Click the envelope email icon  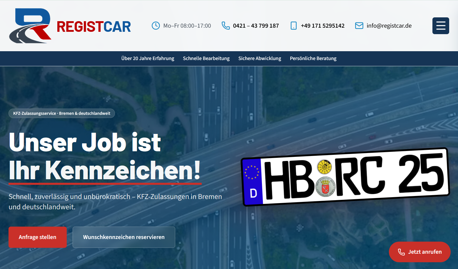pyautogui.click(x=359, y=26)
